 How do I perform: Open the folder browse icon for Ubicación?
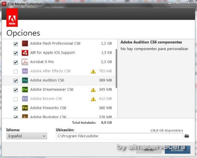187,136
